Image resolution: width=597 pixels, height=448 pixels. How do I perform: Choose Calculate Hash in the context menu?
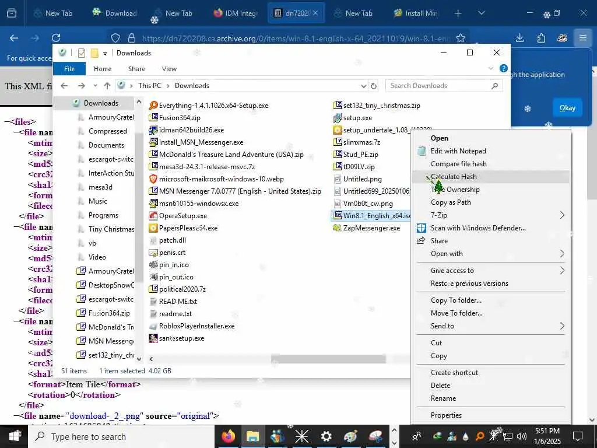click(x=491, y=177)
